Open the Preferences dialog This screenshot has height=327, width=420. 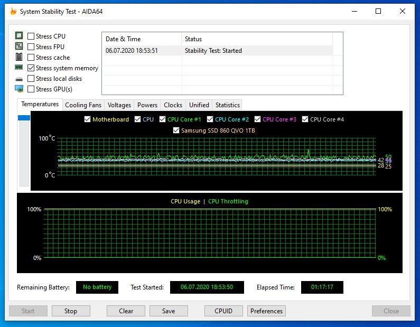(x=266, y=311)
